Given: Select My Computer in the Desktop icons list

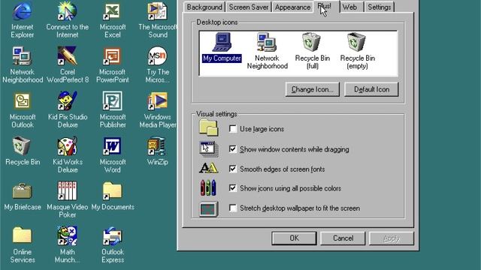Looking at the screenshot, I should pos(222,47).
